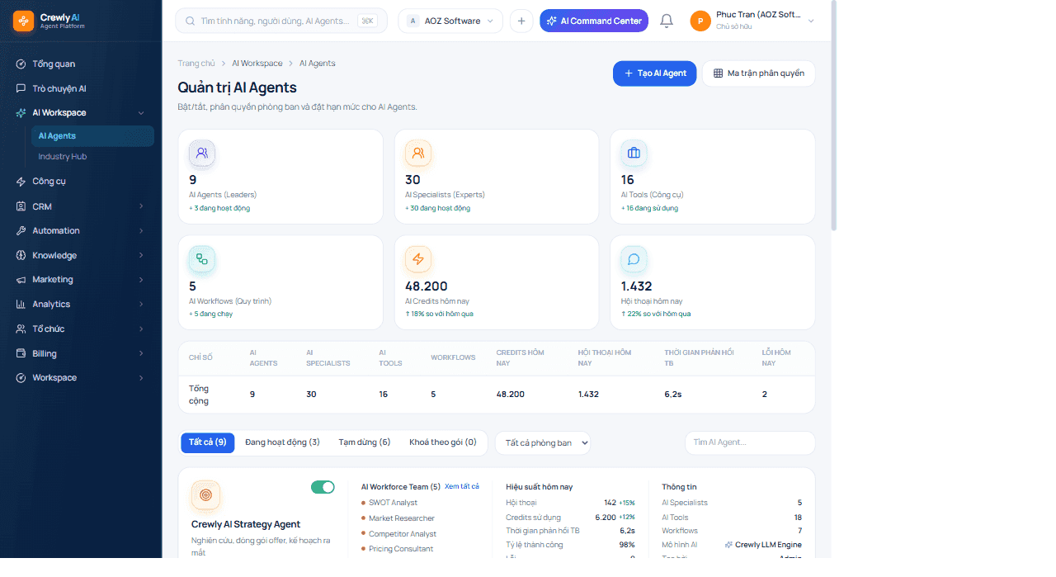Click the CRM sidebar icon
The width and height of the screenshot is (1056, 577).
(21, 206)
